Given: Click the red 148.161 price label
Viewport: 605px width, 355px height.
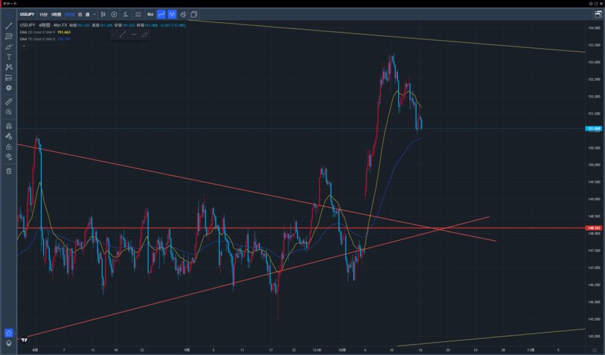Looking at the screenshot, I should click(594, 228).
